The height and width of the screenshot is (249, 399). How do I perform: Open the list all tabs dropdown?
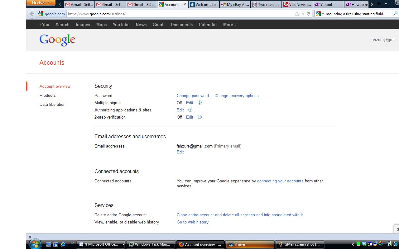tap(386, 4)
